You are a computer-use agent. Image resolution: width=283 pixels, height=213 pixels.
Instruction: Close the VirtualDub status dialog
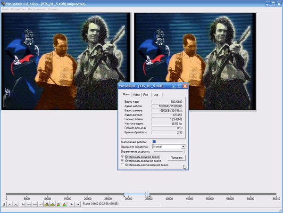[x=185, y=86]
